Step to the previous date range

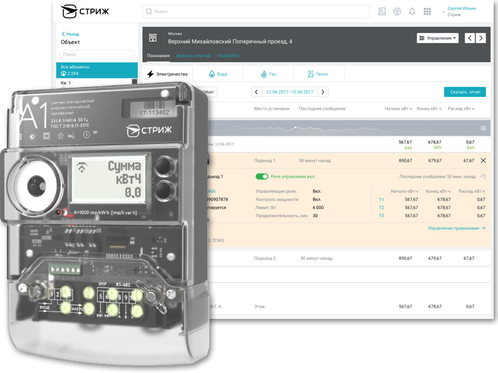[x=256, y=92]
